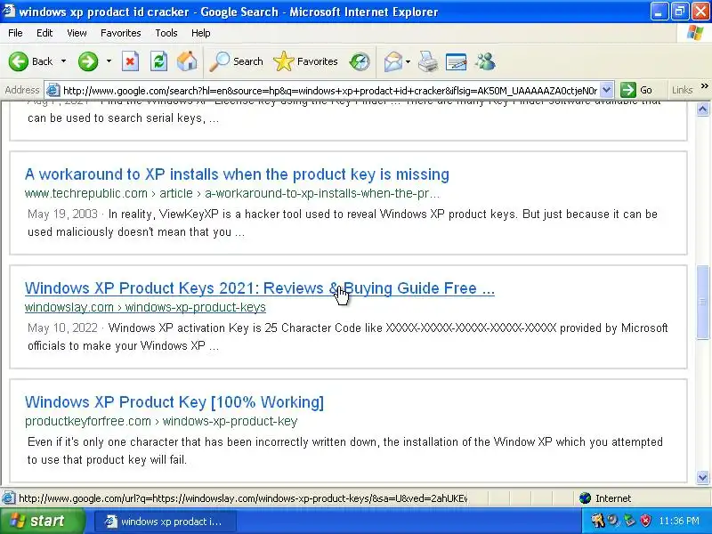Screen dimensions: 712x534
Task: Click the page icon in the status bar
Action: pos(8,498)
